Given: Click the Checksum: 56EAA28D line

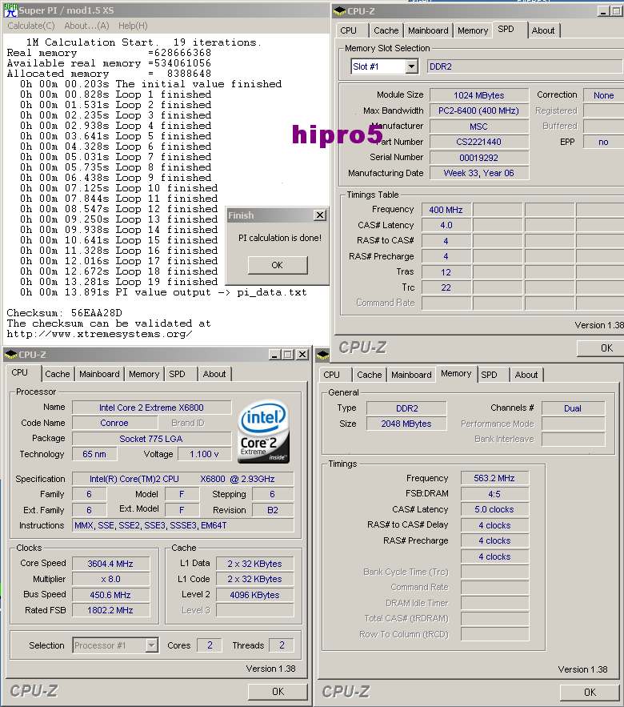Looking at the screenshot, I should (65, 313).
